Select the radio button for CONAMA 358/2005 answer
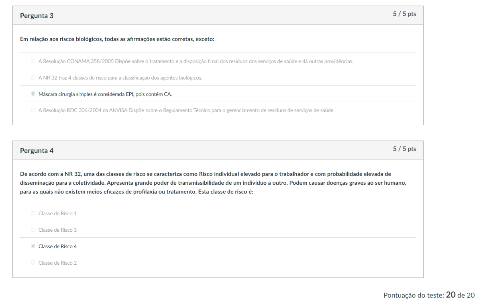This screenshot has height=300, width=481. (x=33, y=61)
